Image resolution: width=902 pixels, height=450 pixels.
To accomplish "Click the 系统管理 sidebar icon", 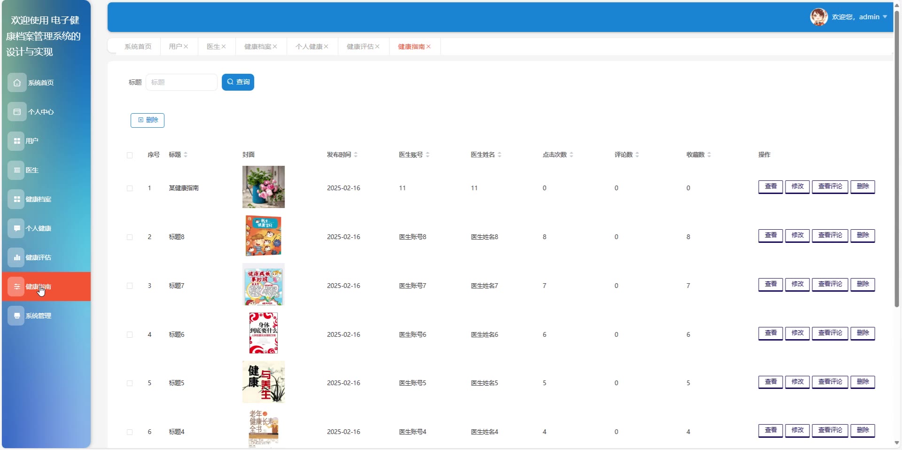I will click(x=17, y=316).
